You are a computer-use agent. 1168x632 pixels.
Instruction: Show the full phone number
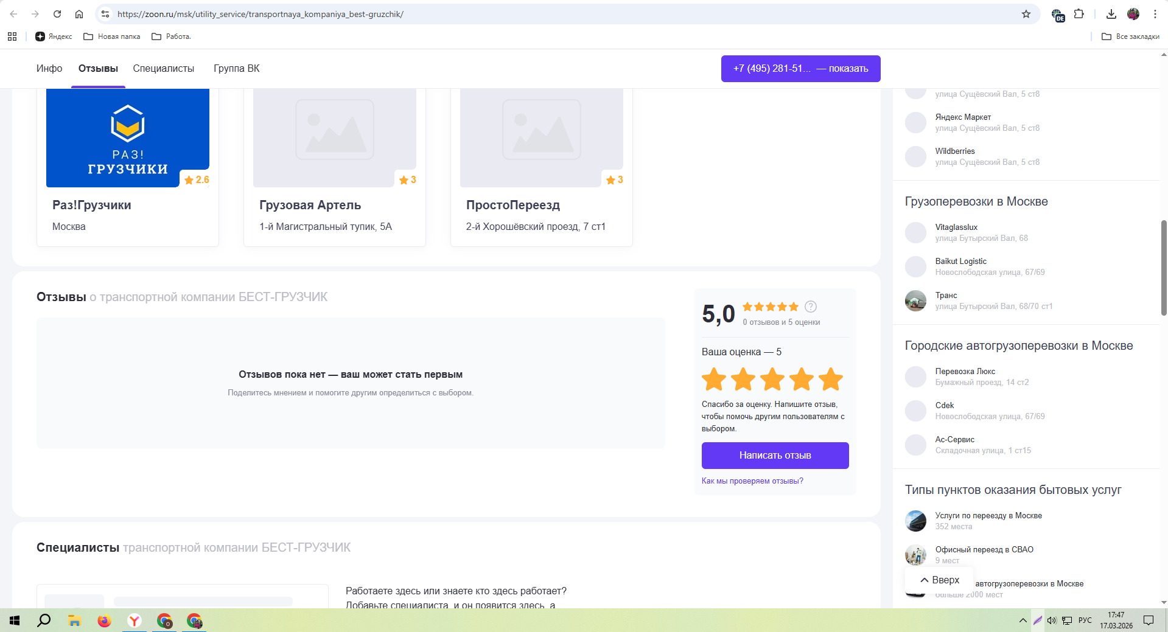(x=800, y=69)
